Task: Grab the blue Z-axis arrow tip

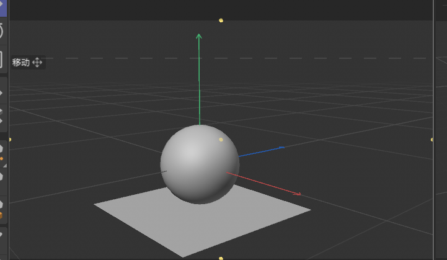Action: 281,148
